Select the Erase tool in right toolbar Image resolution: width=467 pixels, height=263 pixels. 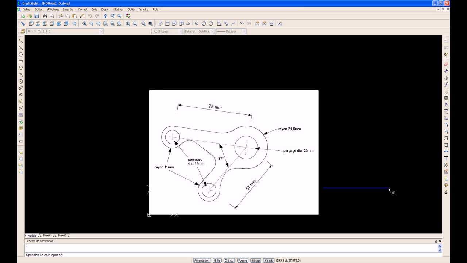pos(446,64)
